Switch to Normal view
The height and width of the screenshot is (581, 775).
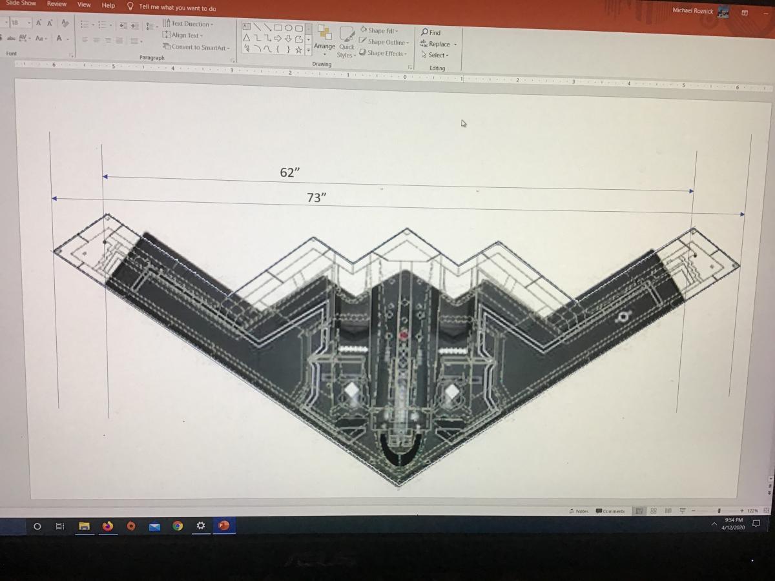click(639, 511)
